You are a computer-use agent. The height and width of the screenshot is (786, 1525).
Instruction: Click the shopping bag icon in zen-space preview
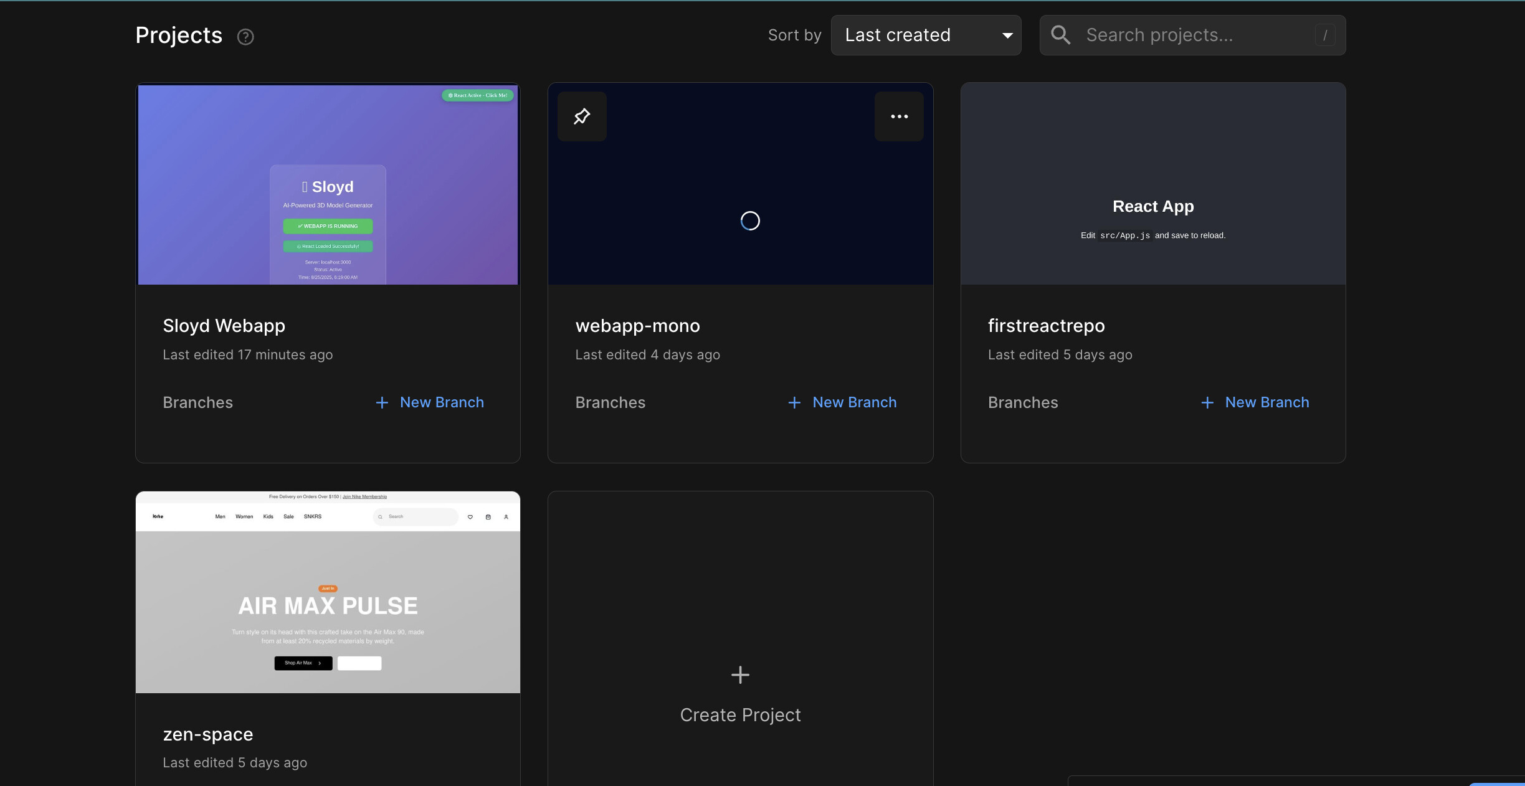click(488, 516)
